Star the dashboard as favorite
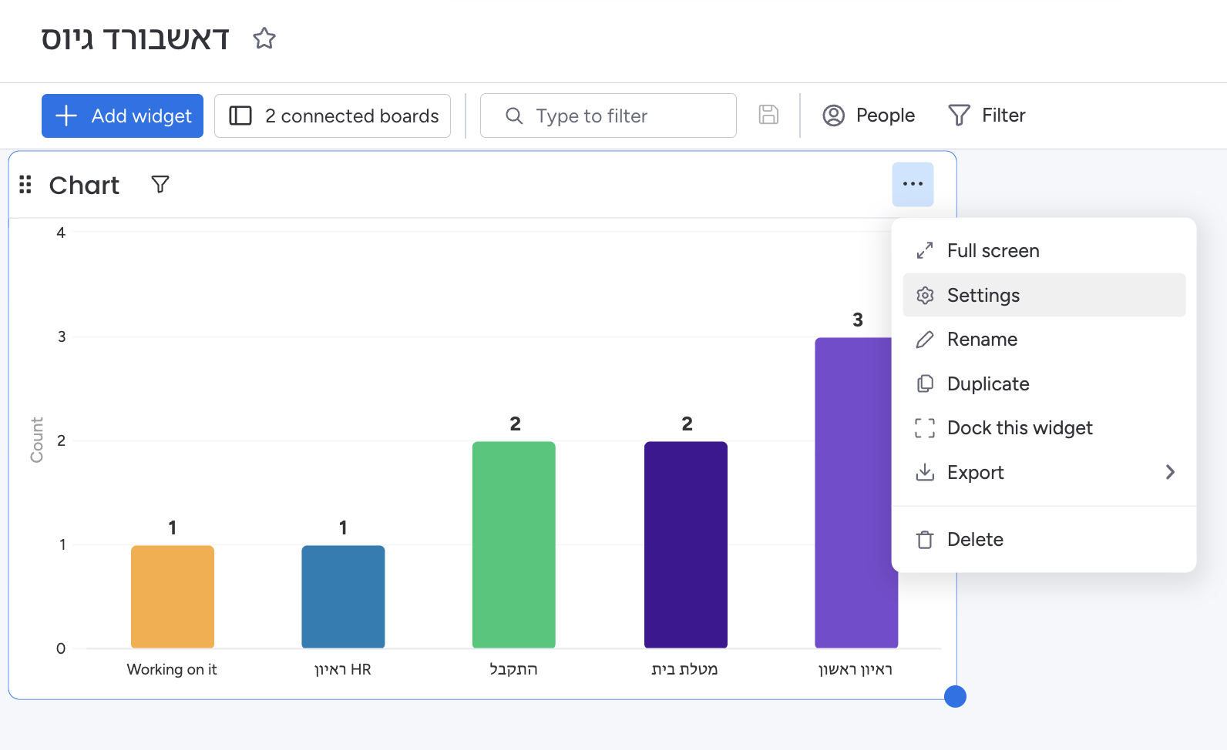The height and width of the screenshot is (750, 1227). pyautogui.click(x=264, y=39)
